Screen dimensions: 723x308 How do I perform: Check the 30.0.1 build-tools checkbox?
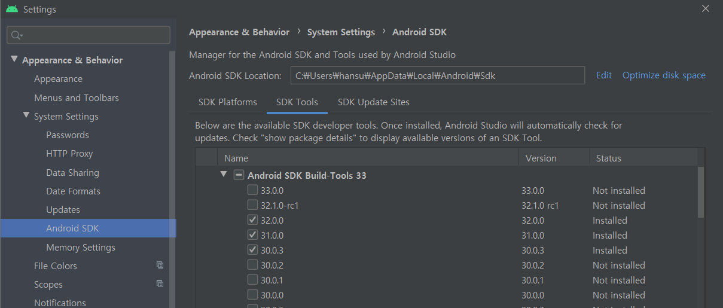[x=253, y=280]
